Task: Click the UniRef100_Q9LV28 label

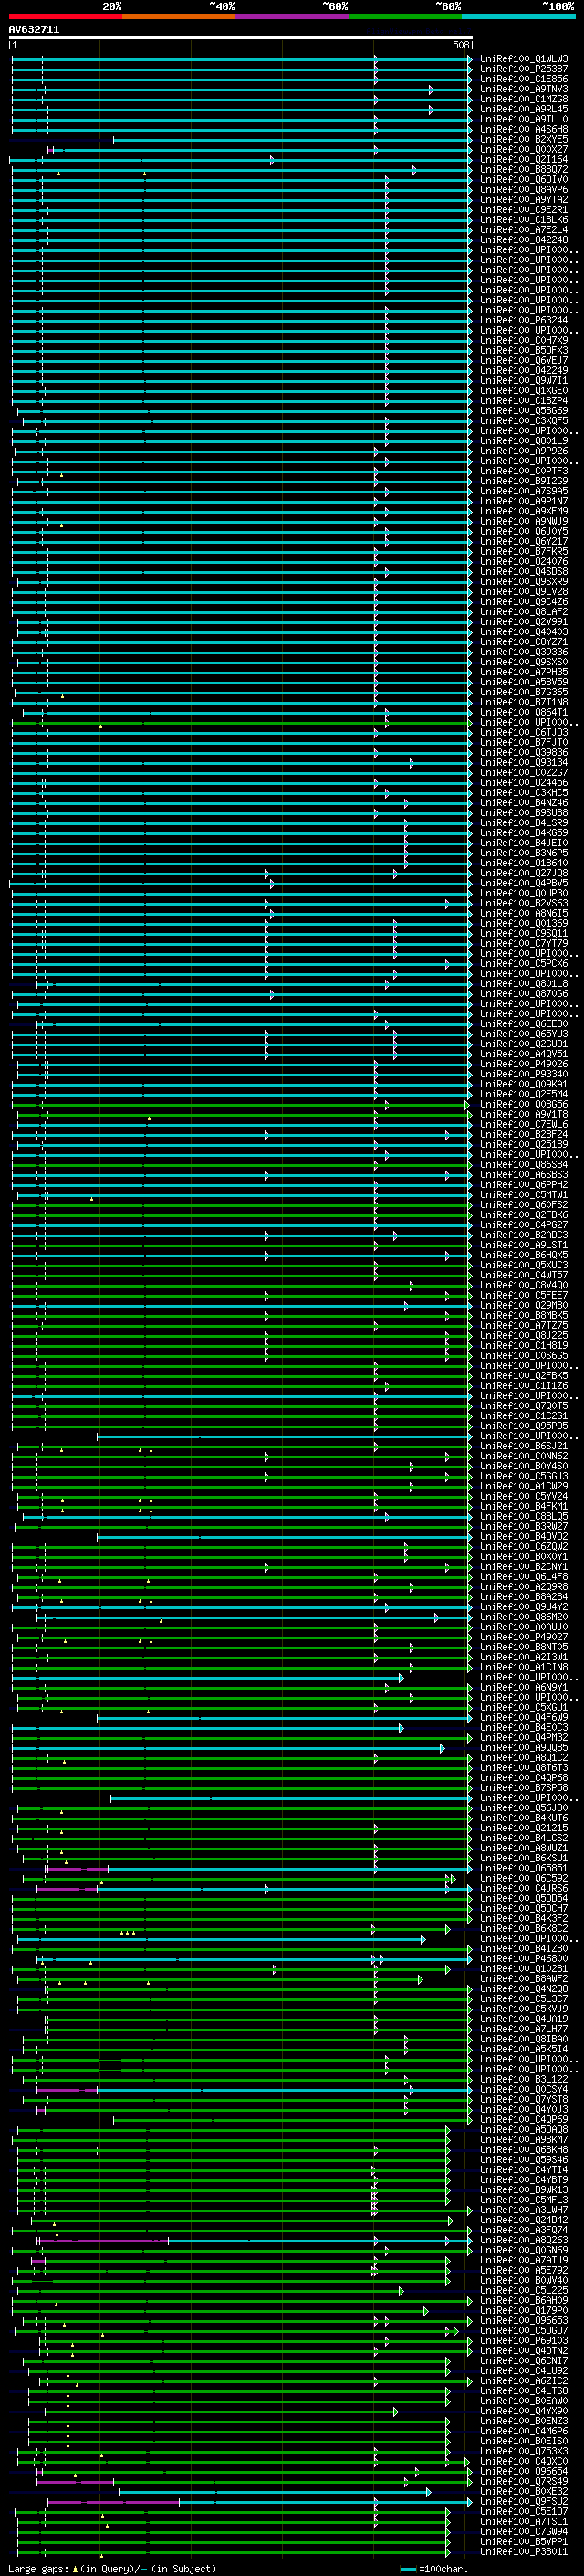Action: pos(524,591)
